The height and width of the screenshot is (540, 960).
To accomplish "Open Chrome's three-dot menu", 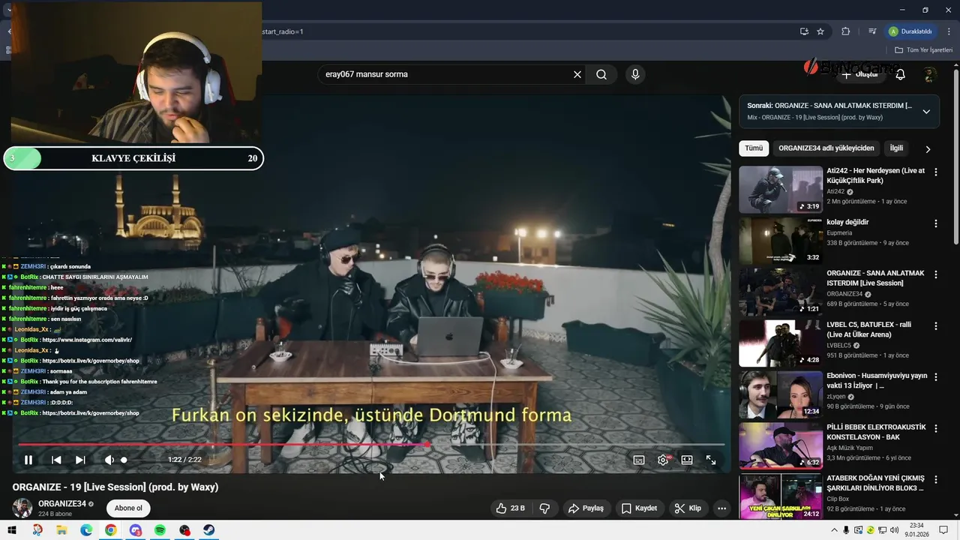I will coord(949,31).
